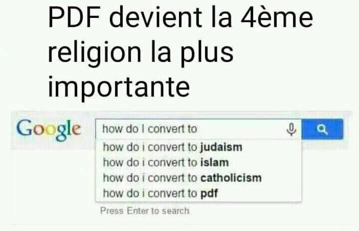Click the microphone voice search icon

(291, 129)
